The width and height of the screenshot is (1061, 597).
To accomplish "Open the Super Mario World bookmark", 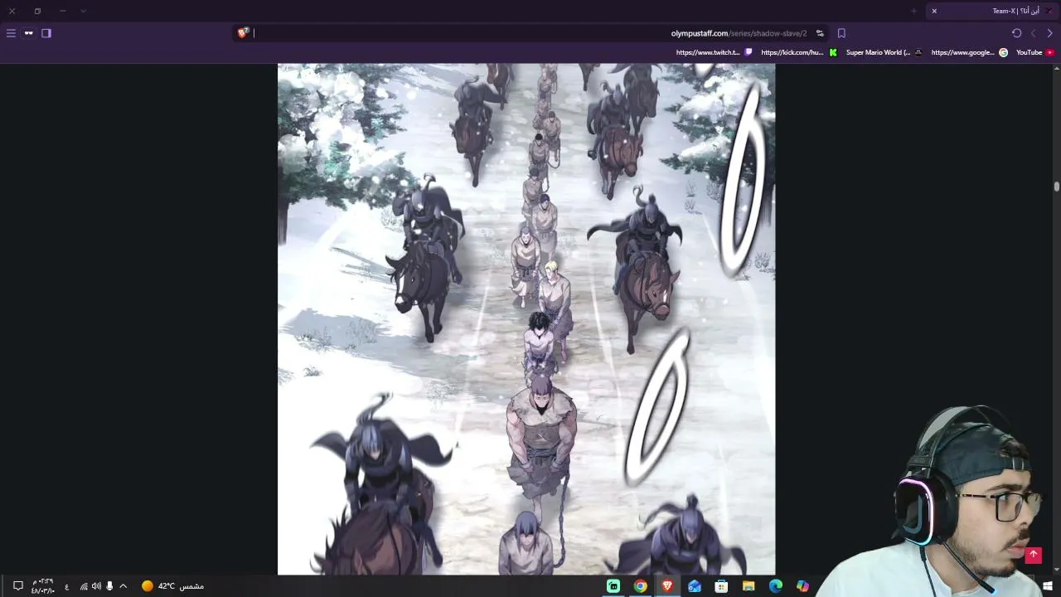I will 884,52.
